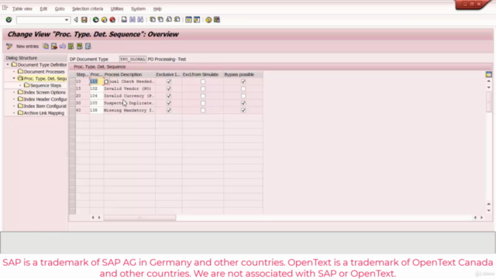This screenshot has width=496, height=279.
Task: Check Excl.from Simulate for Invalid Vendor
Action: [x=203, y=88]
